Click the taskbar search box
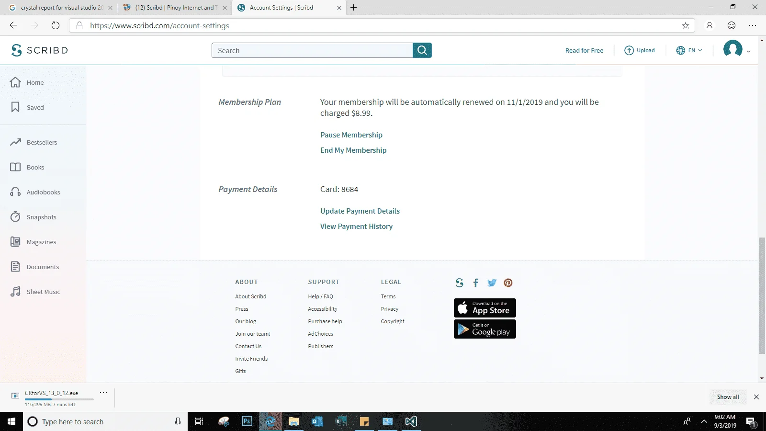Screen dimensions: 766x431 [105, 421]
